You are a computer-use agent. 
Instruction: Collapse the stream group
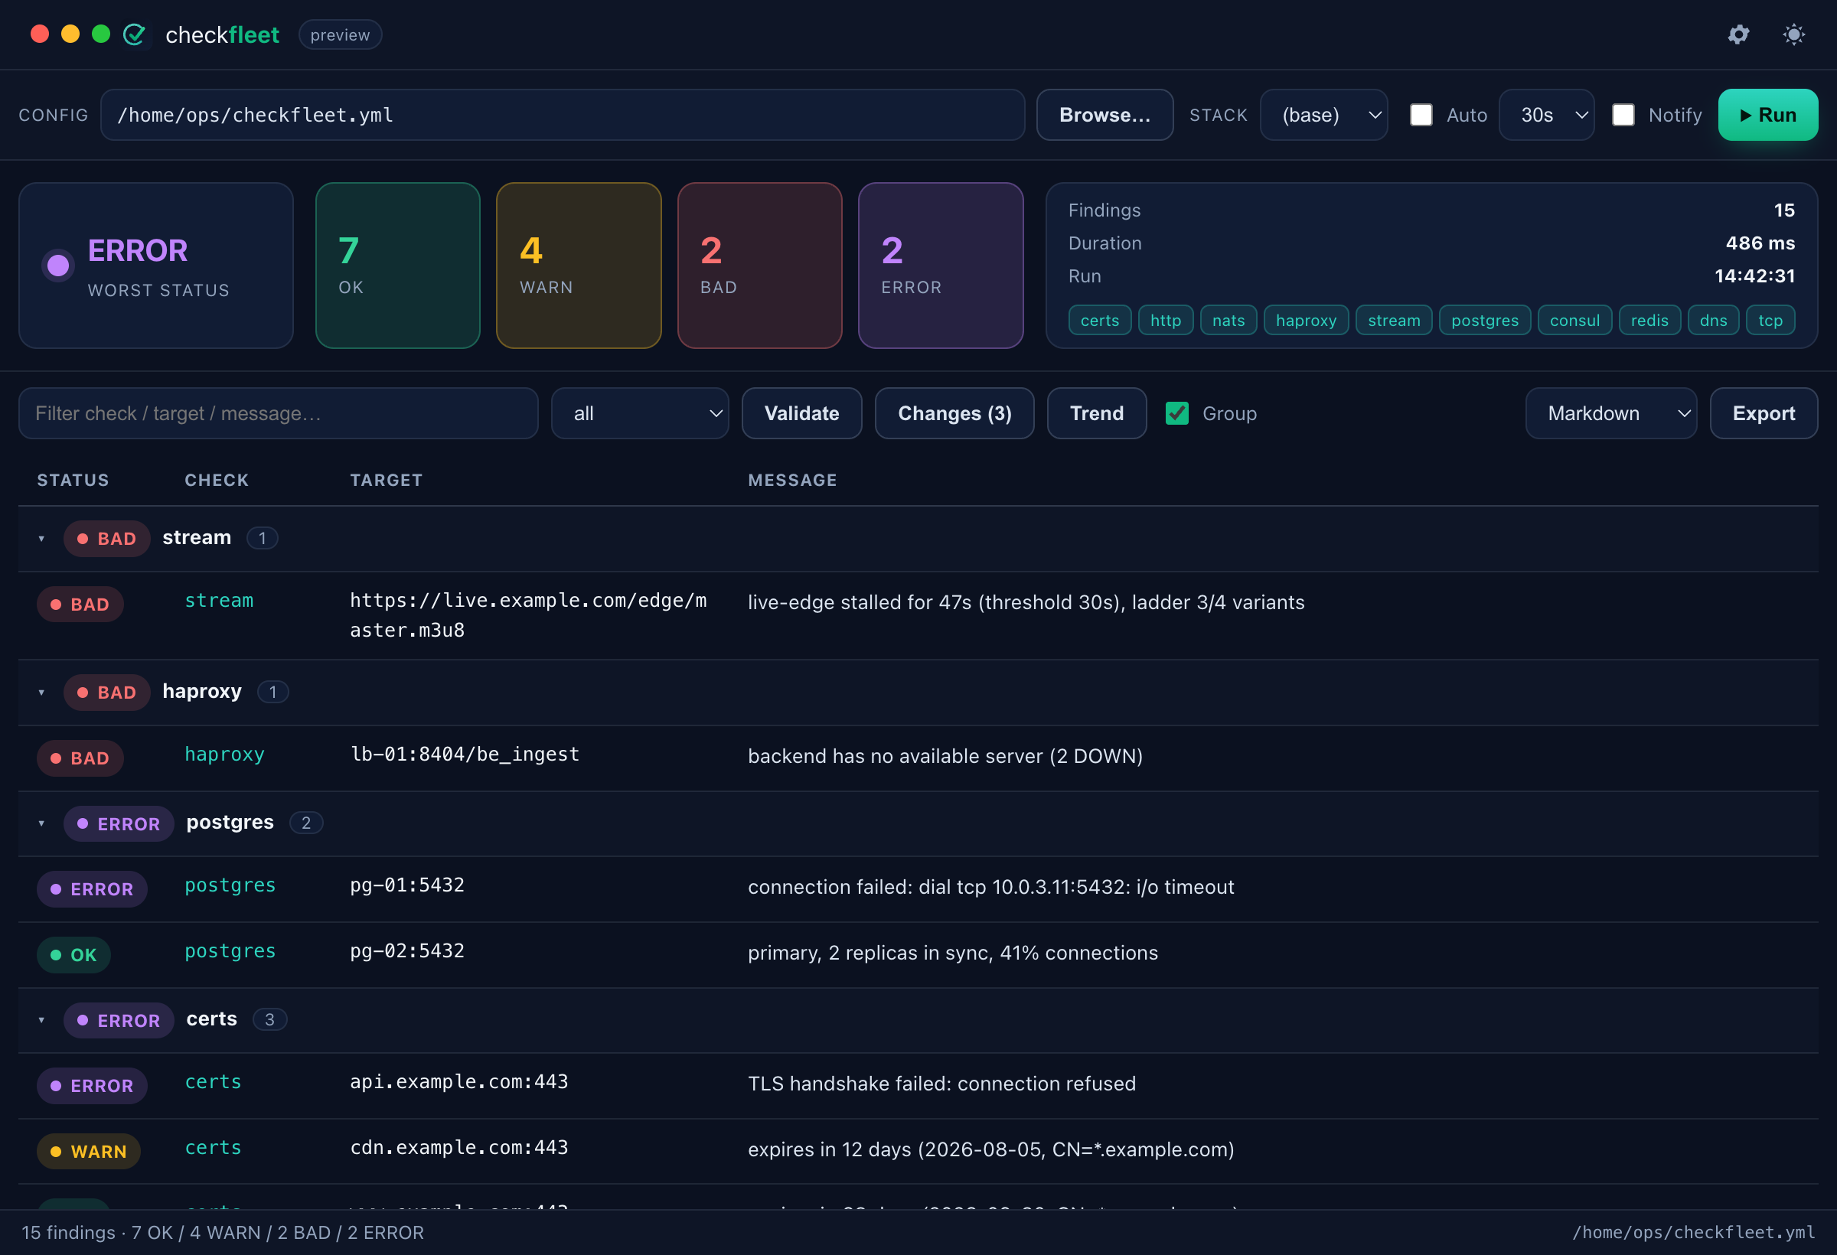pos(41,538)
